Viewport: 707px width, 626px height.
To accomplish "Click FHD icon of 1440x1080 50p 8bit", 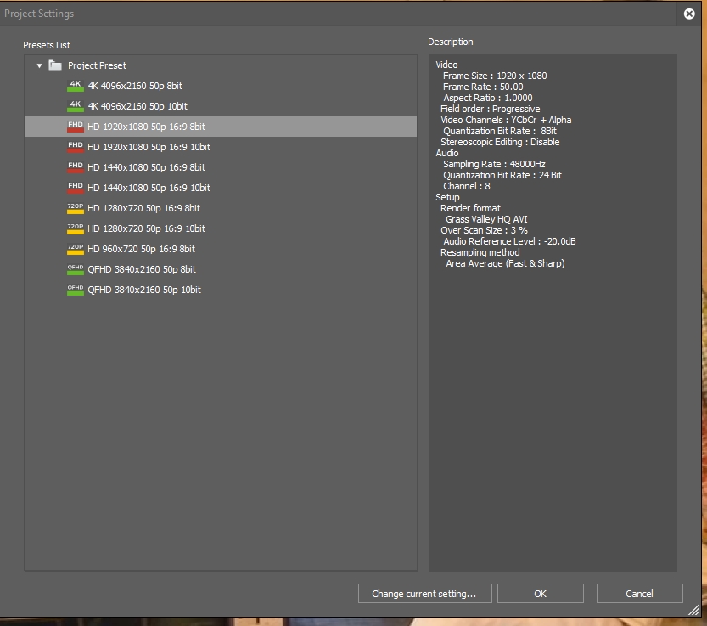I will coord(76,167).
